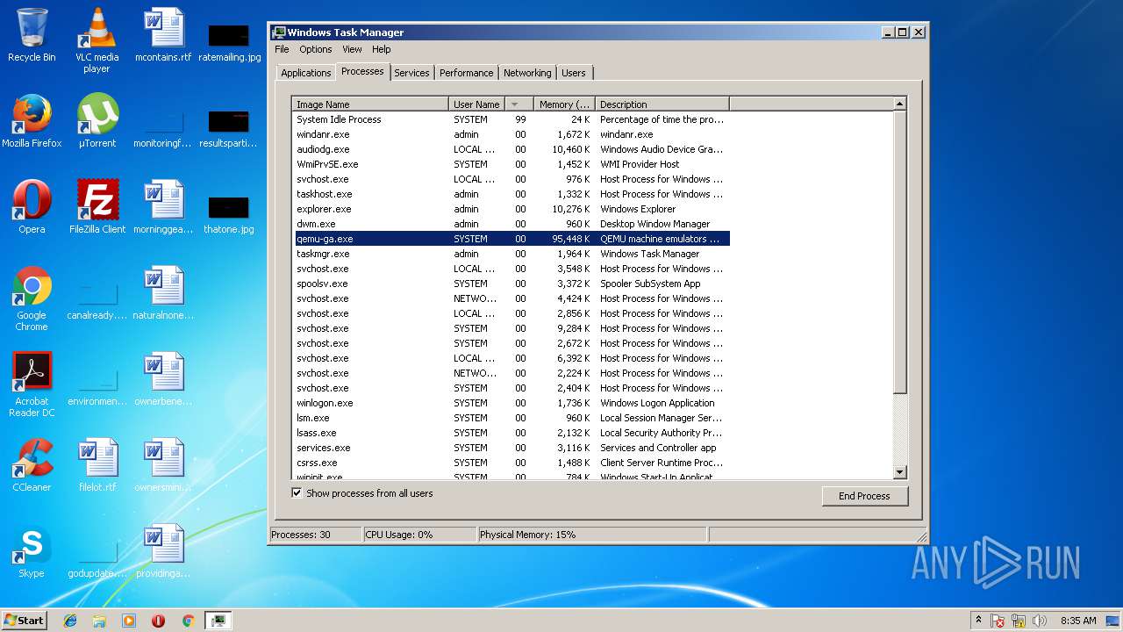Open Acrobat Reader DC desktop shortcut
Image resolution: width=1123 pixels, height=632 pixels.
click(x=32, y=385)
